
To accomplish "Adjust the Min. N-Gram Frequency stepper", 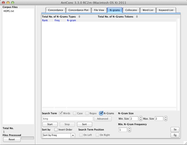I will [x=129, y=129].
